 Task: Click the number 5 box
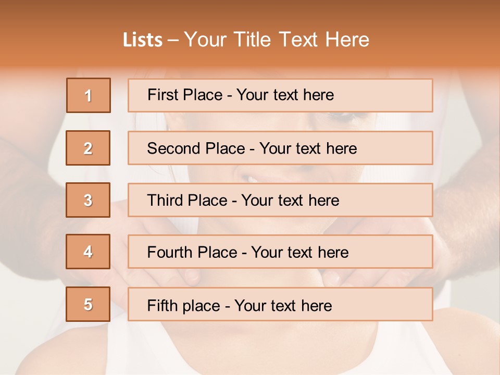(x=88, y=304)
